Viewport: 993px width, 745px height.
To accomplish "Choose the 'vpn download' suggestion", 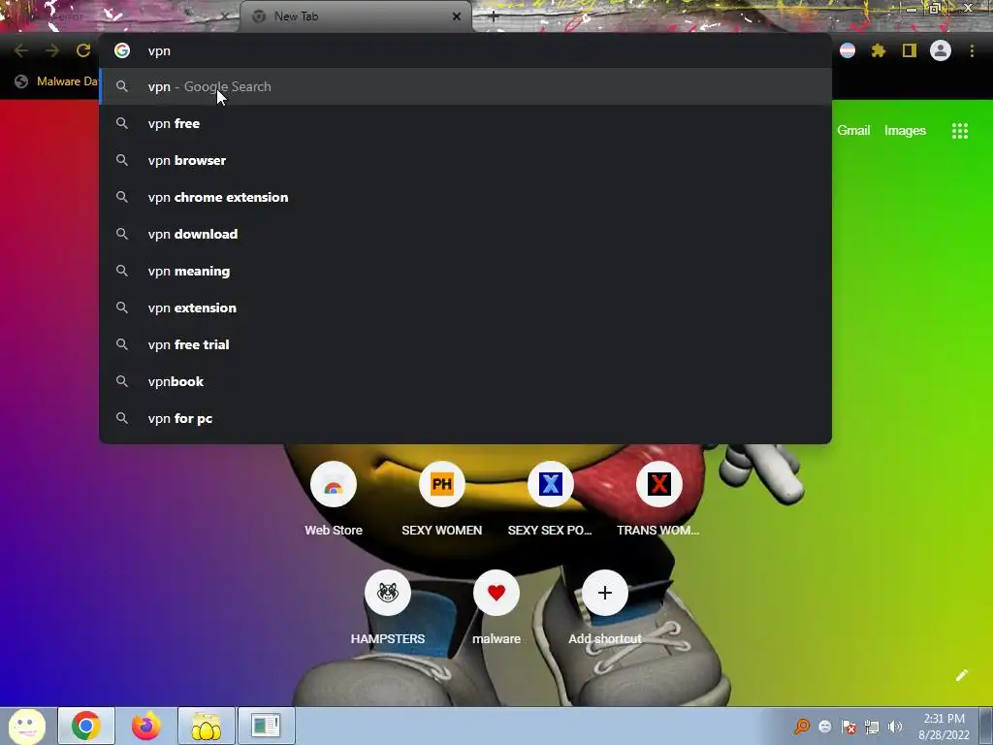I will (465, 234).
